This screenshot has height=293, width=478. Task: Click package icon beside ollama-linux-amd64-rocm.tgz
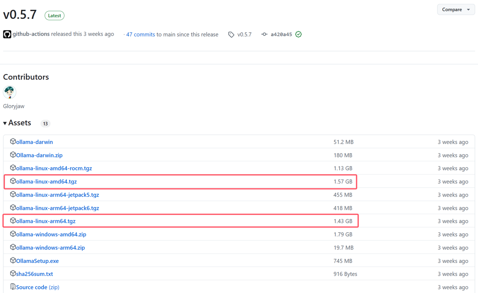(x=13, y=167)
